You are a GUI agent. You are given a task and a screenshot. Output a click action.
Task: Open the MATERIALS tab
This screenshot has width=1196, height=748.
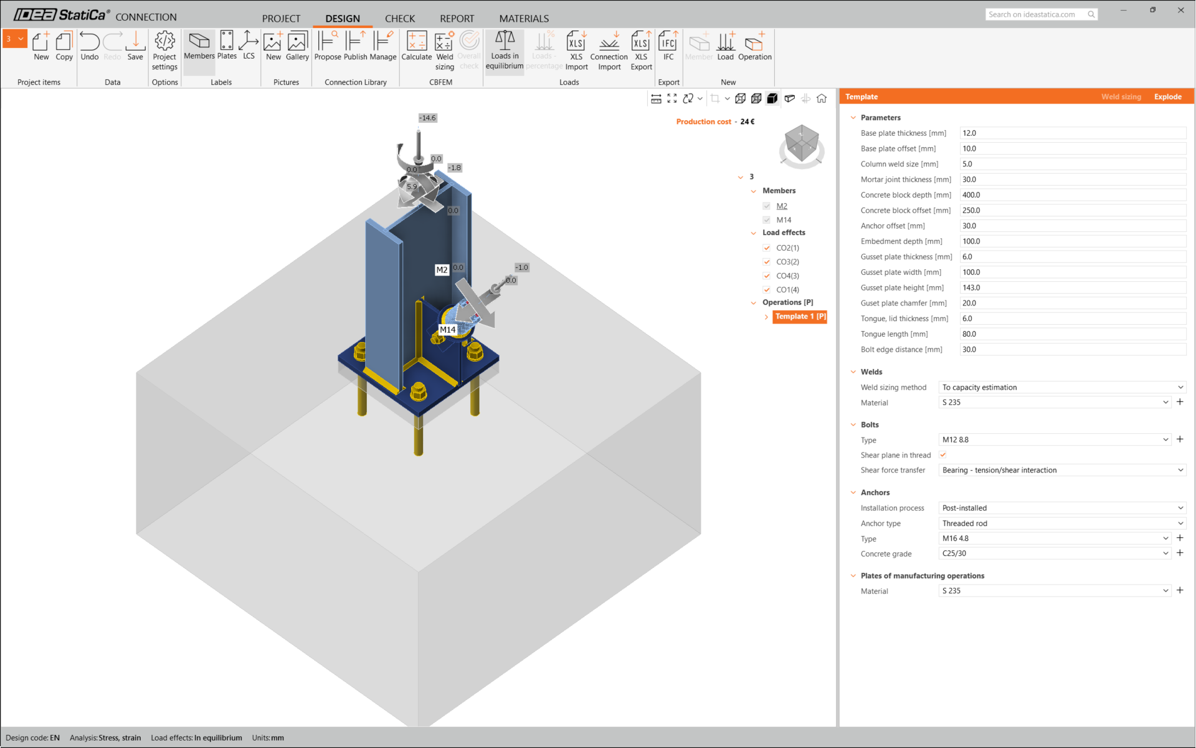(523, 18)
